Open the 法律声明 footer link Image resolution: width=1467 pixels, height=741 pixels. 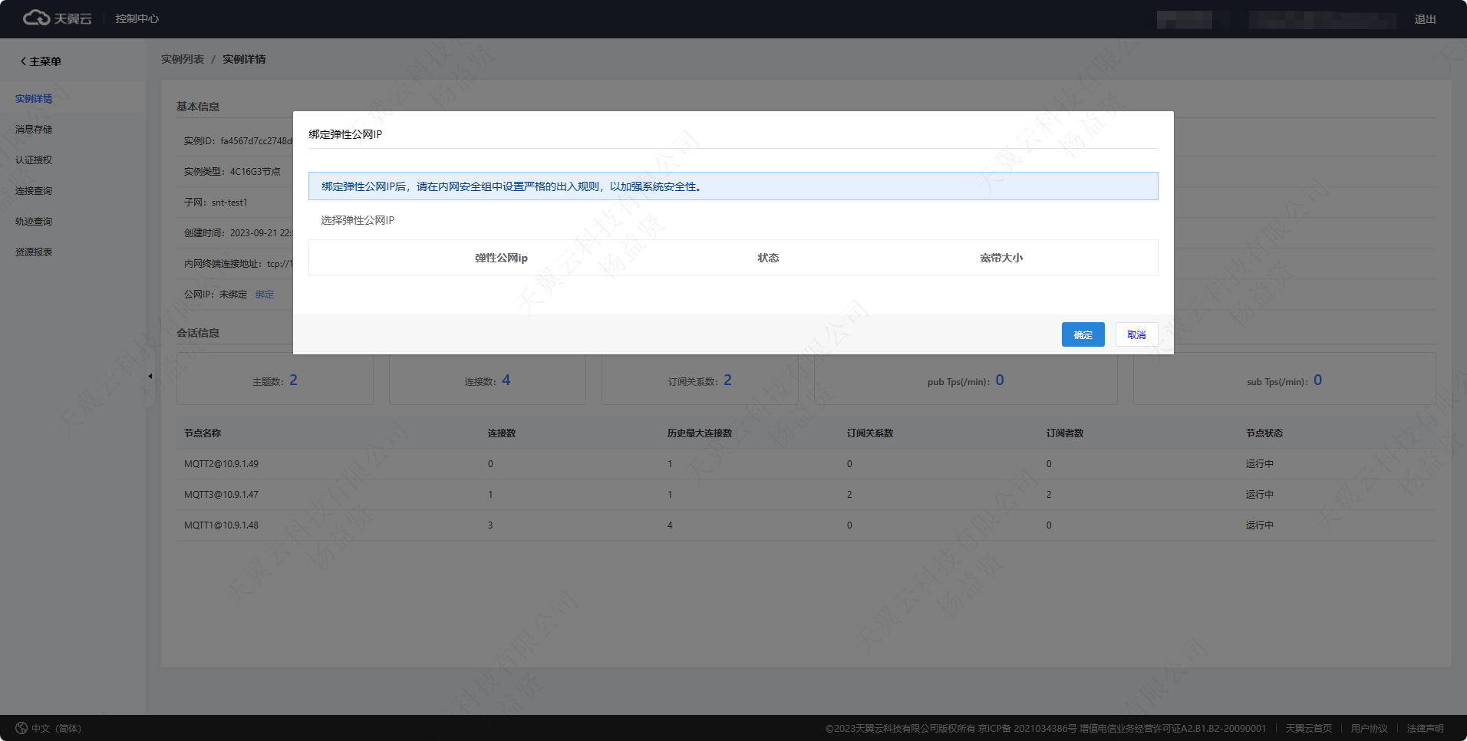[x=1425, y=728]
